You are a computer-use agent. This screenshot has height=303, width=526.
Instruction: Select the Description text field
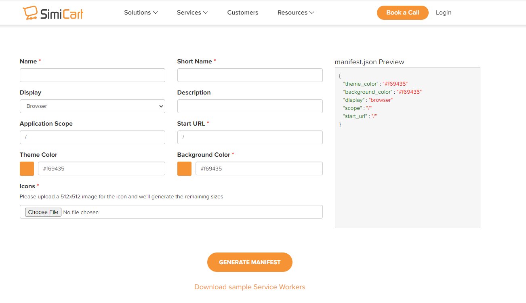250,106
